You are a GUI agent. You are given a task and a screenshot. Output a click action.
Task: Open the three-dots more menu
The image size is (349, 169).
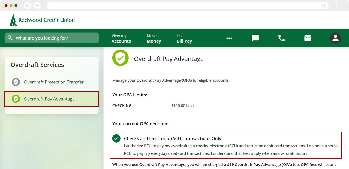pyautogui.click(x=229, y=38)
